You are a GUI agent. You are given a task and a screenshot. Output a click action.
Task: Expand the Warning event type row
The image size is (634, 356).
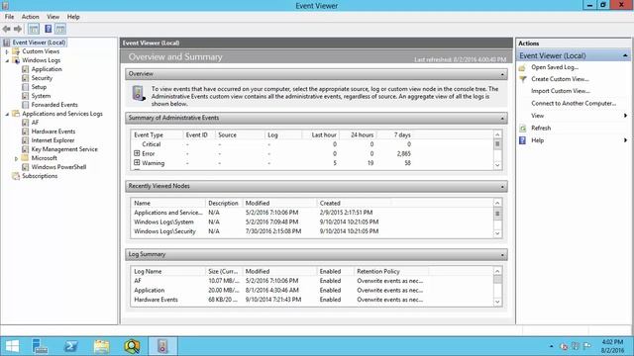point(137,162)
